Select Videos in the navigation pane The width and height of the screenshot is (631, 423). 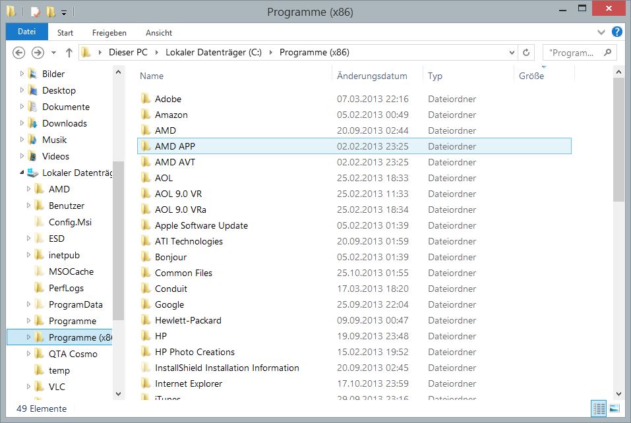click(55, 156)
